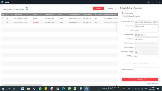Image resolution: width=162 pixels, height=91 pixels.
Task: Select the CS-C6N-B0-1G2WF device type cell
Action: (x=21, y=18)
